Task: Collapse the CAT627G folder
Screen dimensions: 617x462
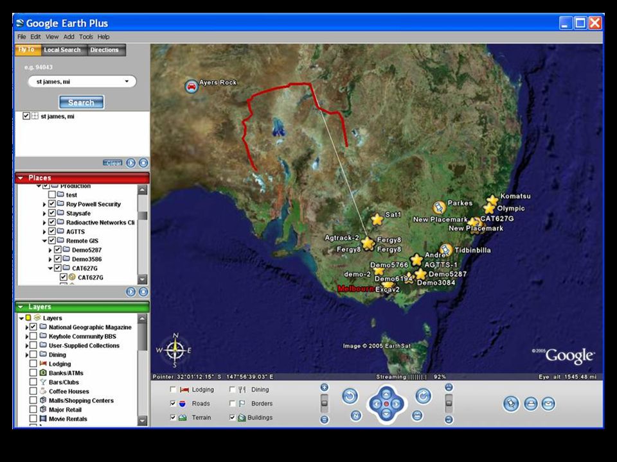Action: 50,268
